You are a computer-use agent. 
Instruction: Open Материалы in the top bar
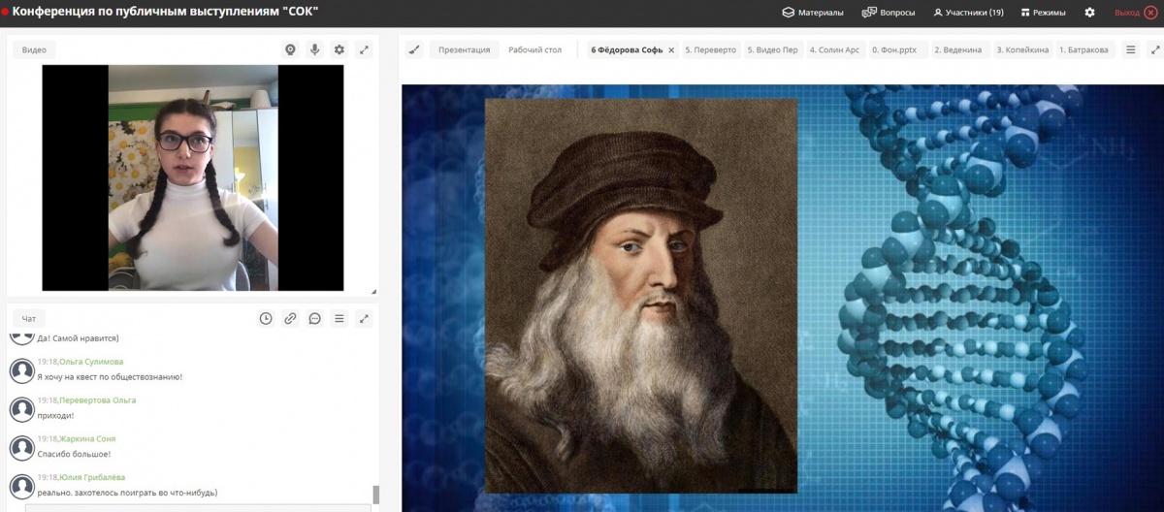pos(813,13)
